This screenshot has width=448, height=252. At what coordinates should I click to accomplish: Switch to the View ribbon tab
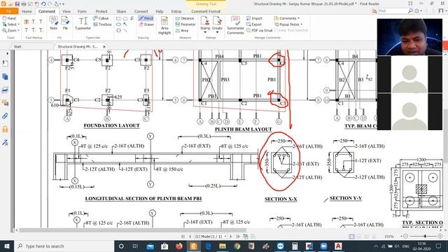click(66, 11)
